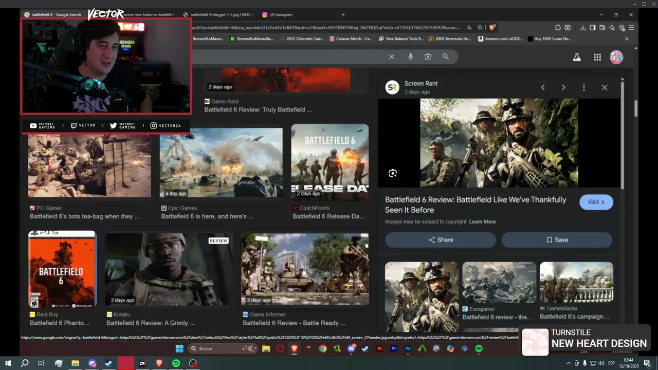Click YouTube Vectorat Gaming overlay label
Screen dimensions: 658x370
tap(43, 125)
